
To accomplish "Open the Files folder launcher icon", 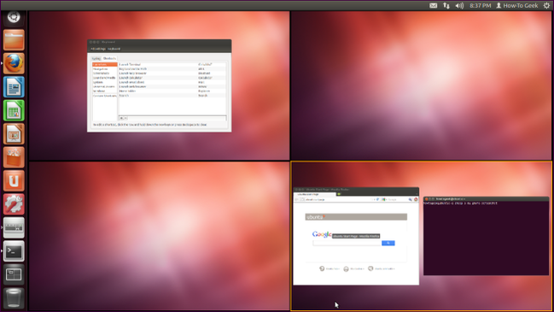I will [14, 39].
